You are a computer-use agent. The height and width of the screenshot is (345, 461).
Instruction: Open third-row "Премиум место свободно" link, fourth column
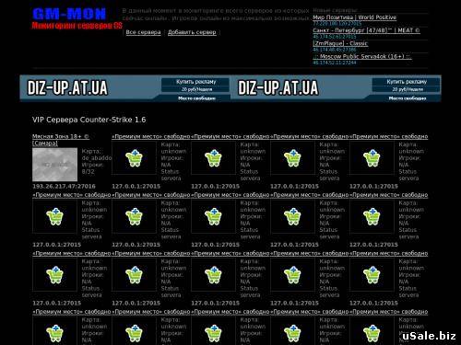(310, 253)
